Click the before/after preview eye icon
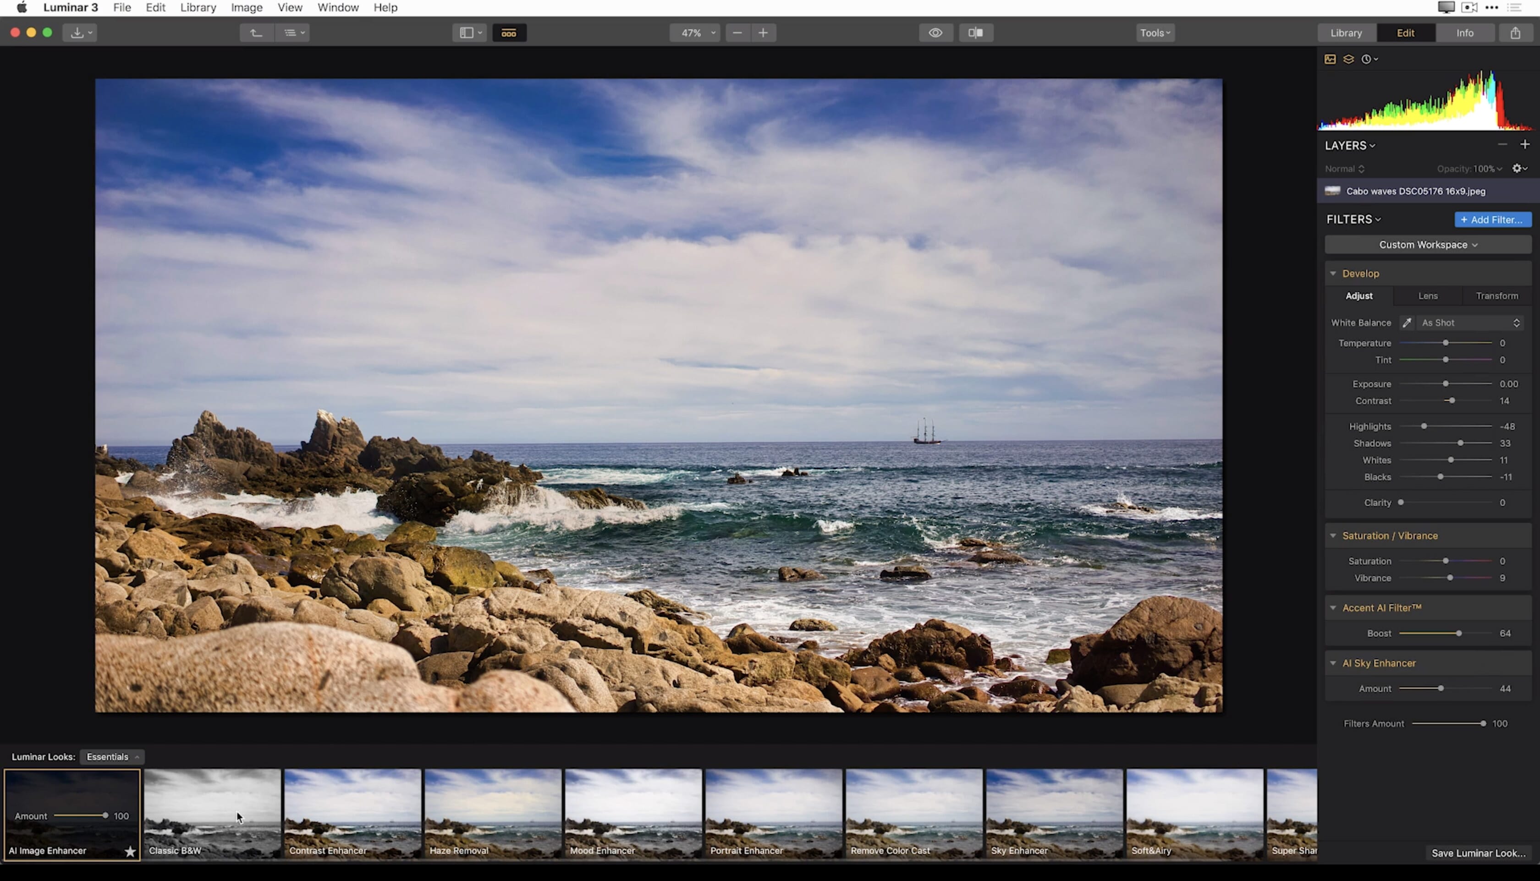 (935, 33)
